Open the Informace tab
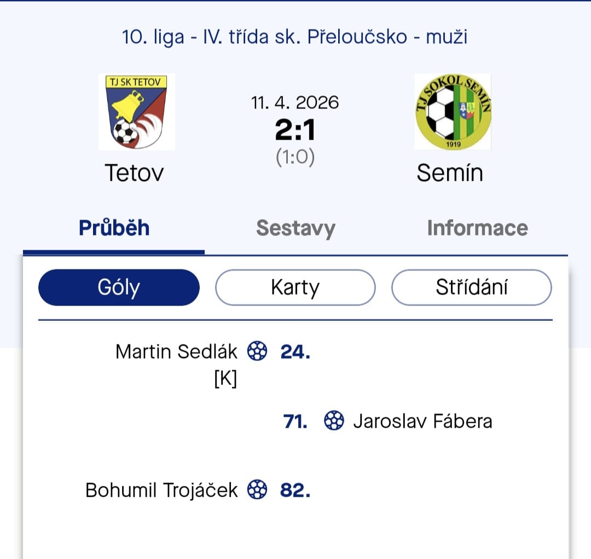The image size is (591, 559). pyautogui.click(x=477, y=228)
